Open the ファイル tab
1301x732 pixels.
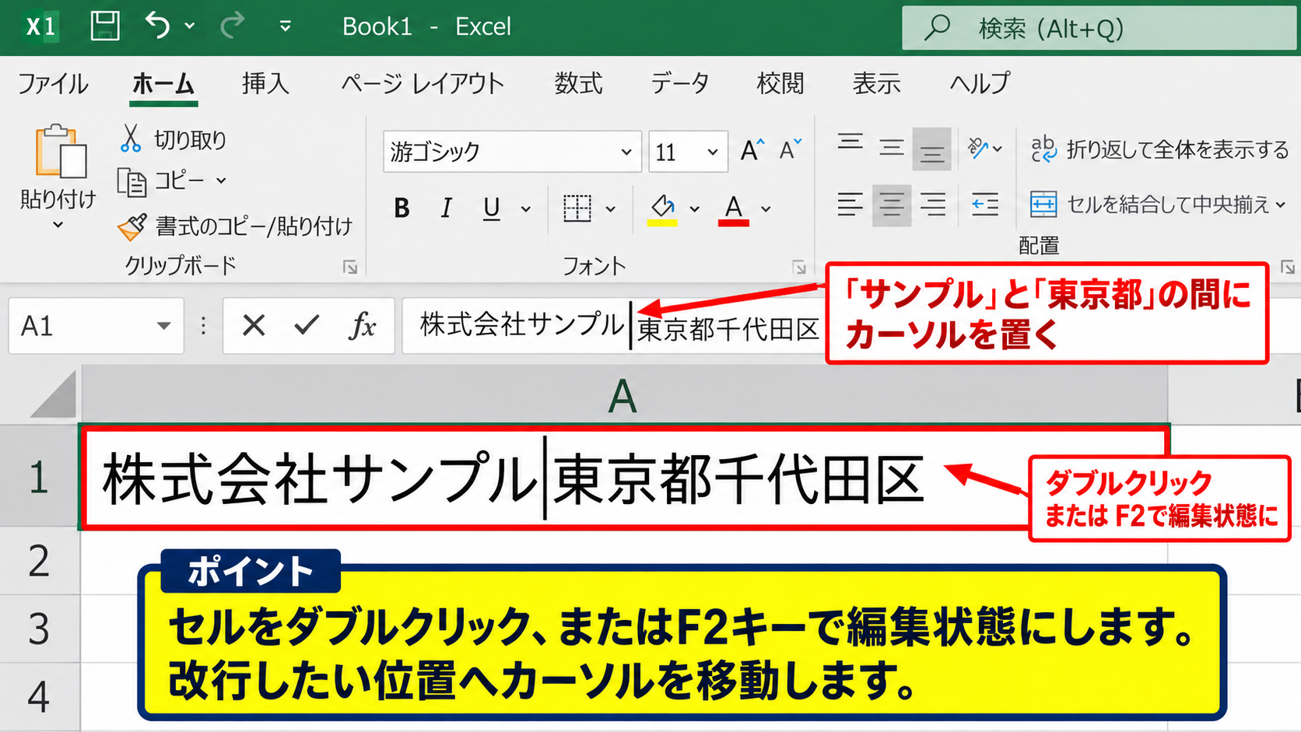pos(53,83)
